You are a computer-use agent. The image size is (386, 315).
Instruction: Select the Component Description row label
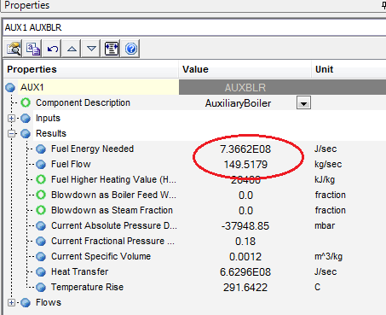click(x=83, y=102)
